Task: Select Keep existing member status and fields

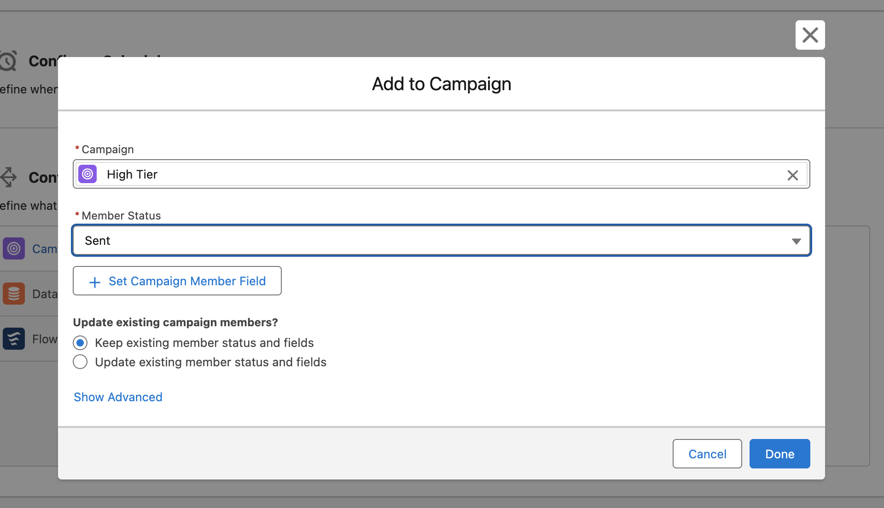Action: pos(80,343)
